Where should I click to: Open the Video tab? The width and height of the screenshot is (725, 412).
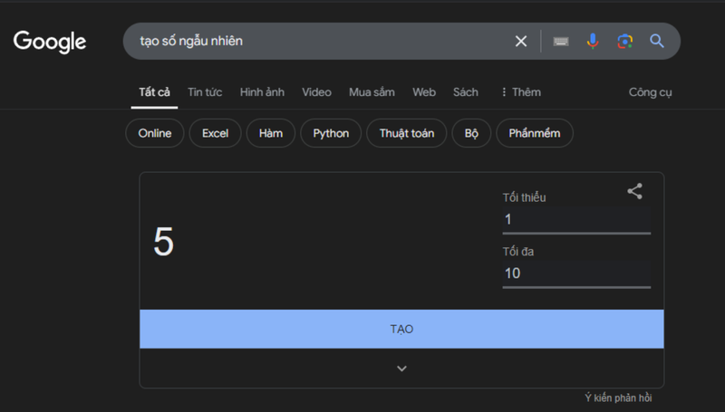316,92
